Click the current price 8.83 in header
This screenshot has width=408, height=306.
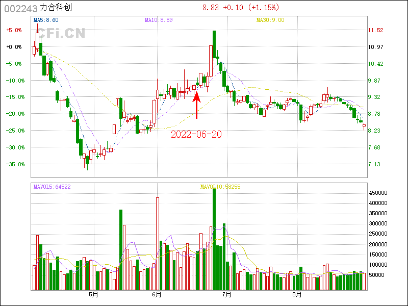tap(211, 8)
